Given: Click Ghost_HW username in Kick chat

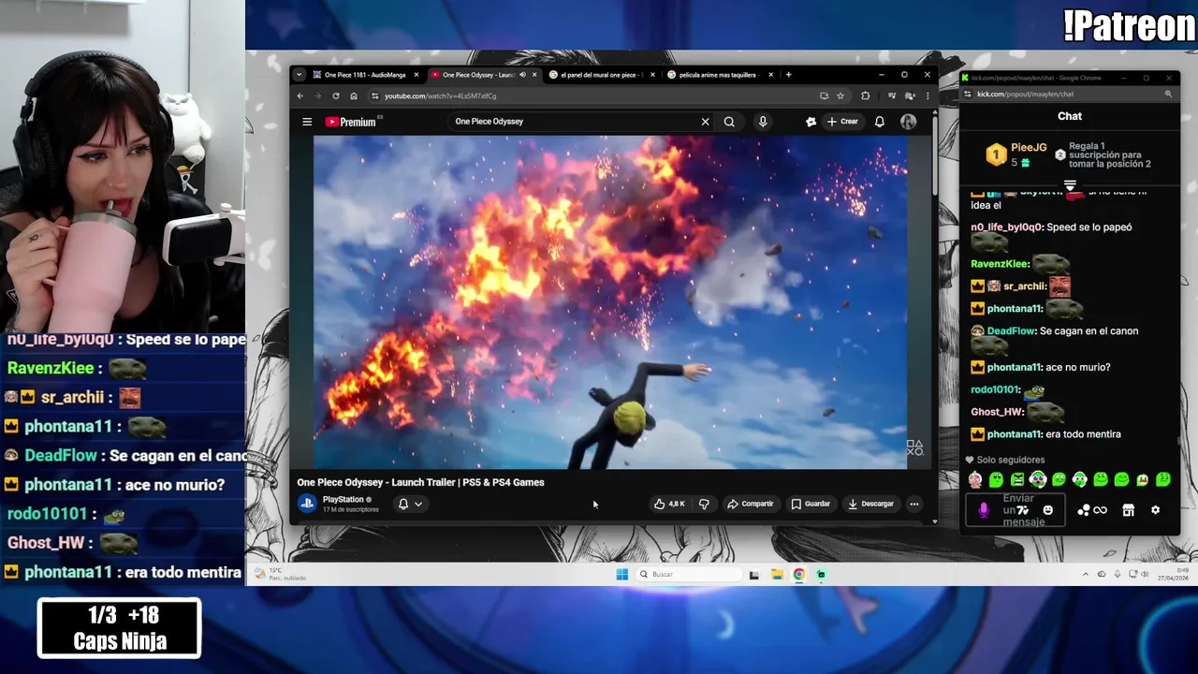Looking at the screenshot, I should [x=997, y=412].
